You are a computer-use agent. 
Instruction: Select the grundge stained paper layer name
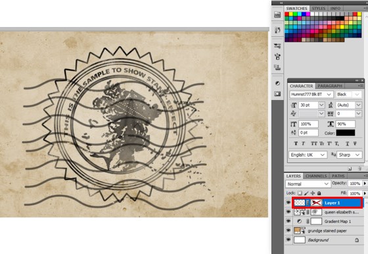tap(327, 231)
